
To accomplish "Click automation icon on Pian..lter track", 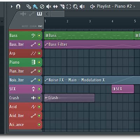I will pos(33,71).
